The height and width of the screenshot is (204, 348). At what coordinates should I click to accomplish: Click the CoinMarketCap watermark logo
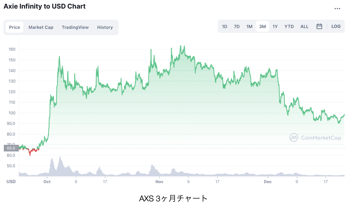(x=315, y=138)
